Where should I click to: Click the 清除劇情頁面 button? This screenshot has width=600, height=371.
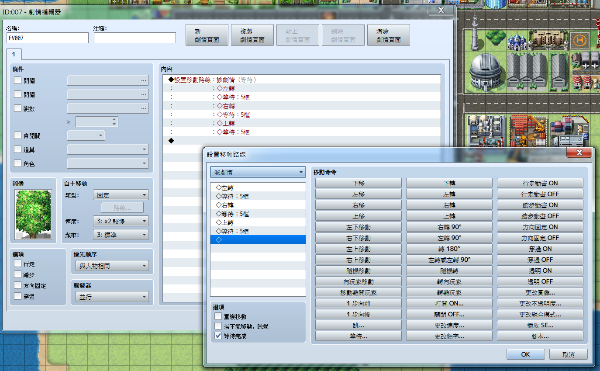pyautogui.click(x=389, y=35)
